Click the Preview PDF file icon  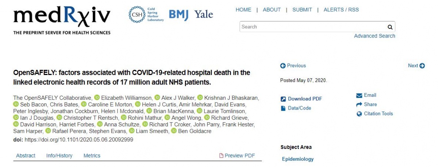pos(221,156)
